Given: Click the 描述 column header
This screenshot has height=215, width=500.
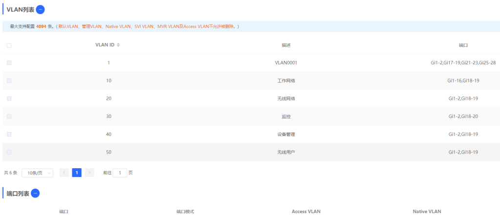Looking at the screenshot, I should [286, 45].
